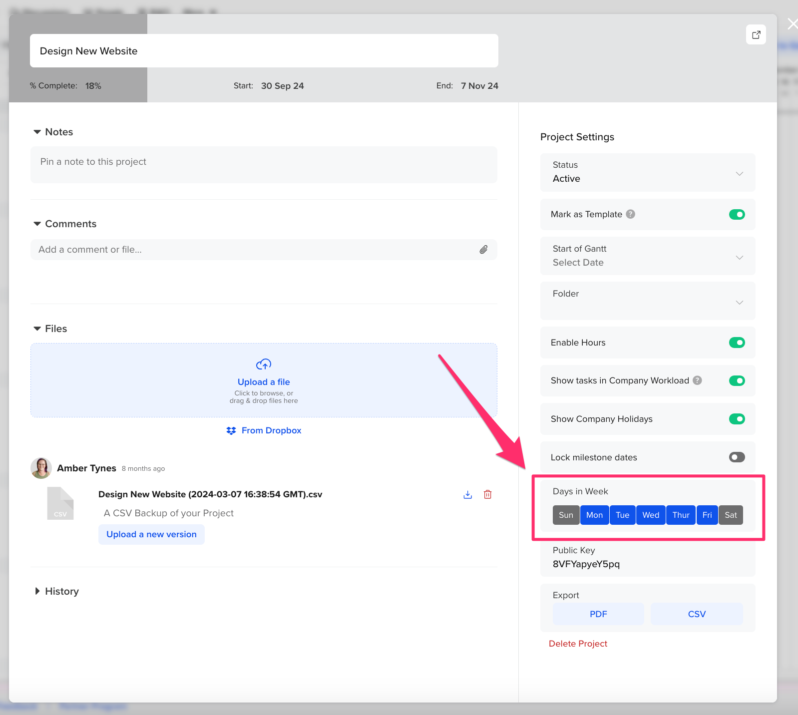Disable the Mark as Template toggle

737,214
